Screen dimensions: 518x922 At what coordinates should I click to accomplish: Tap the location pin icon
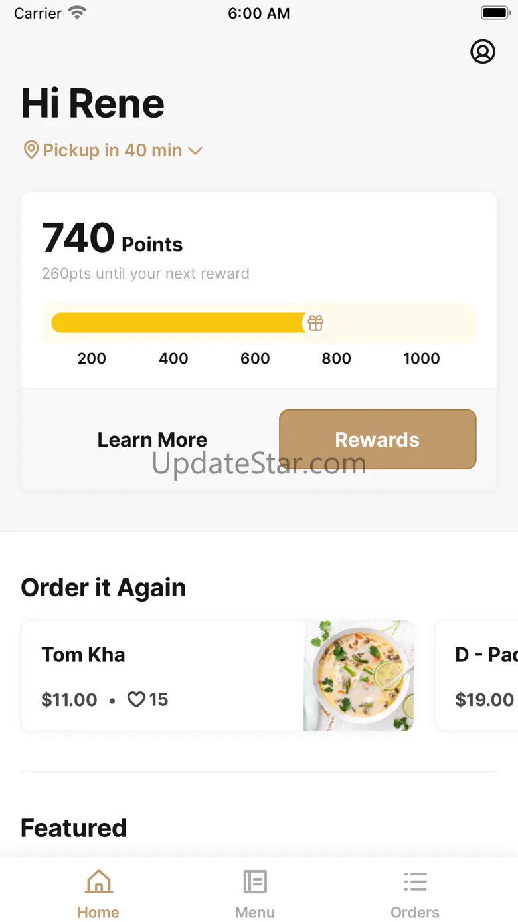(x=31, y=150)
